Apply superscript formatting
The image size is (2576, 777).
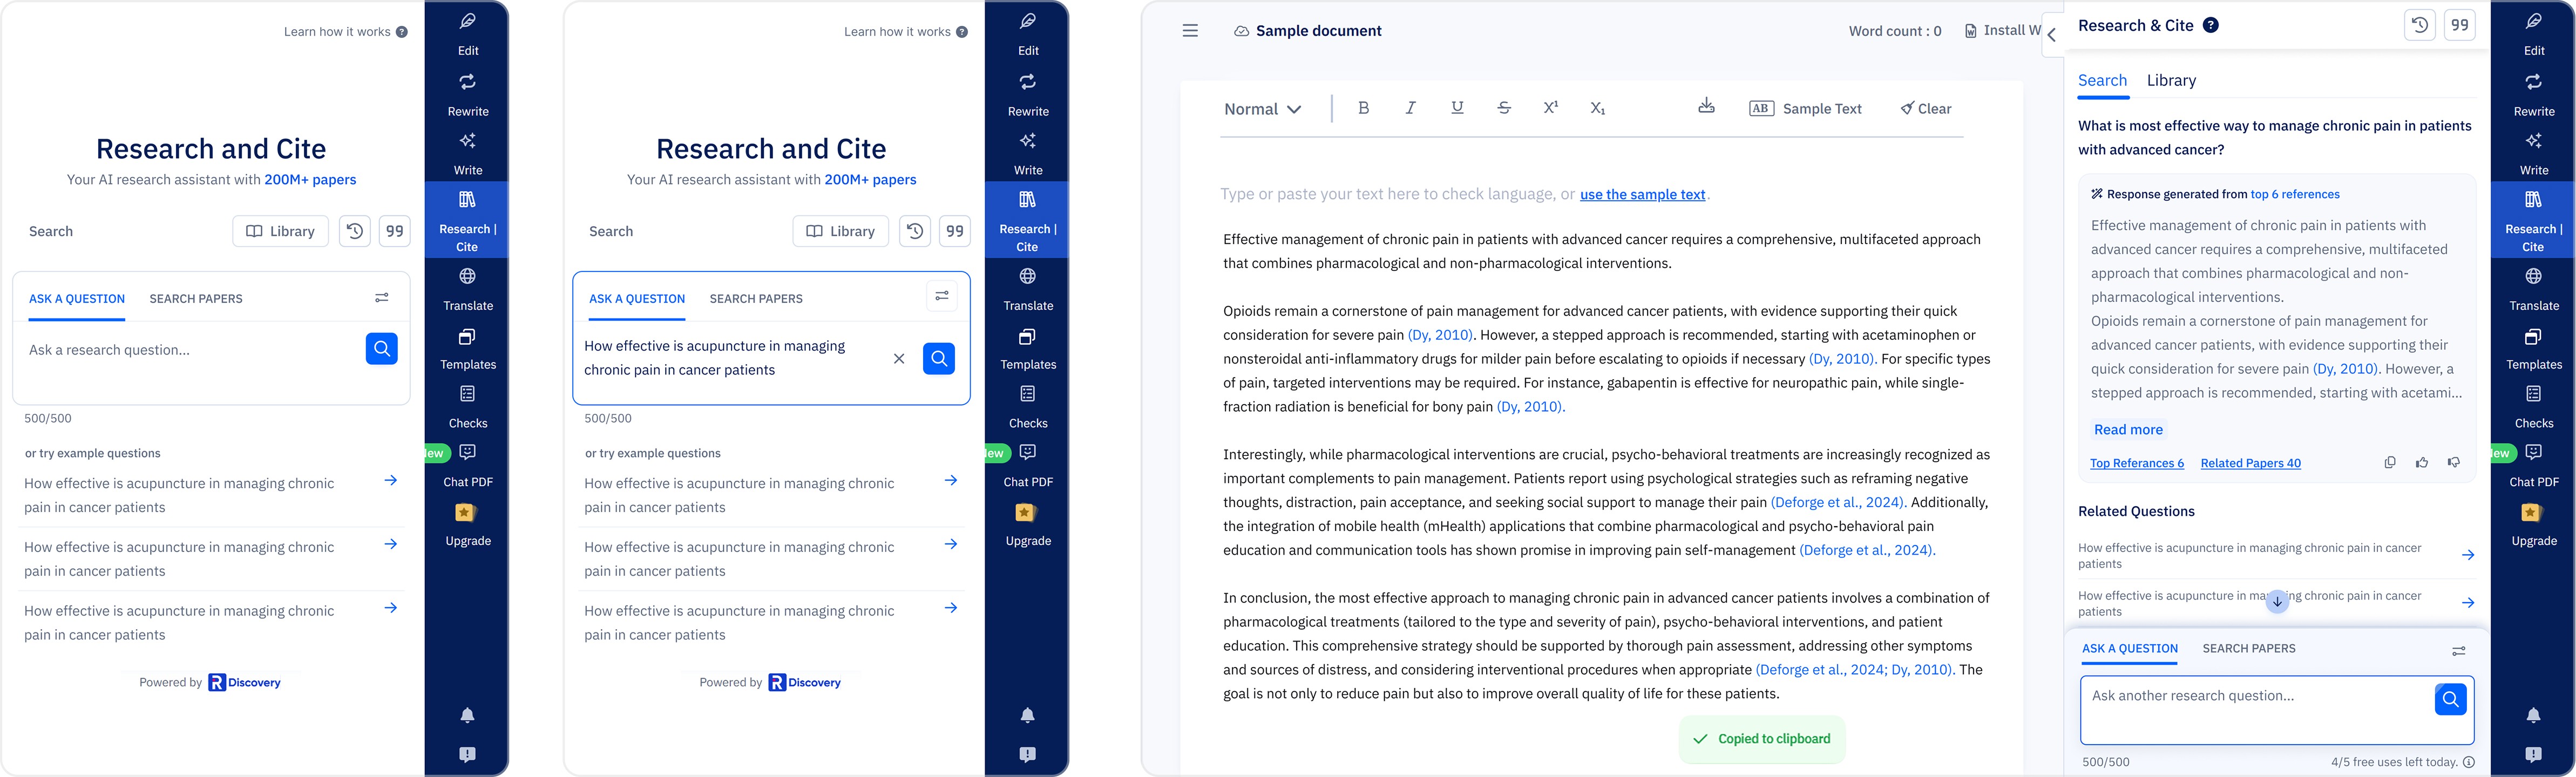click(1550, 108)
